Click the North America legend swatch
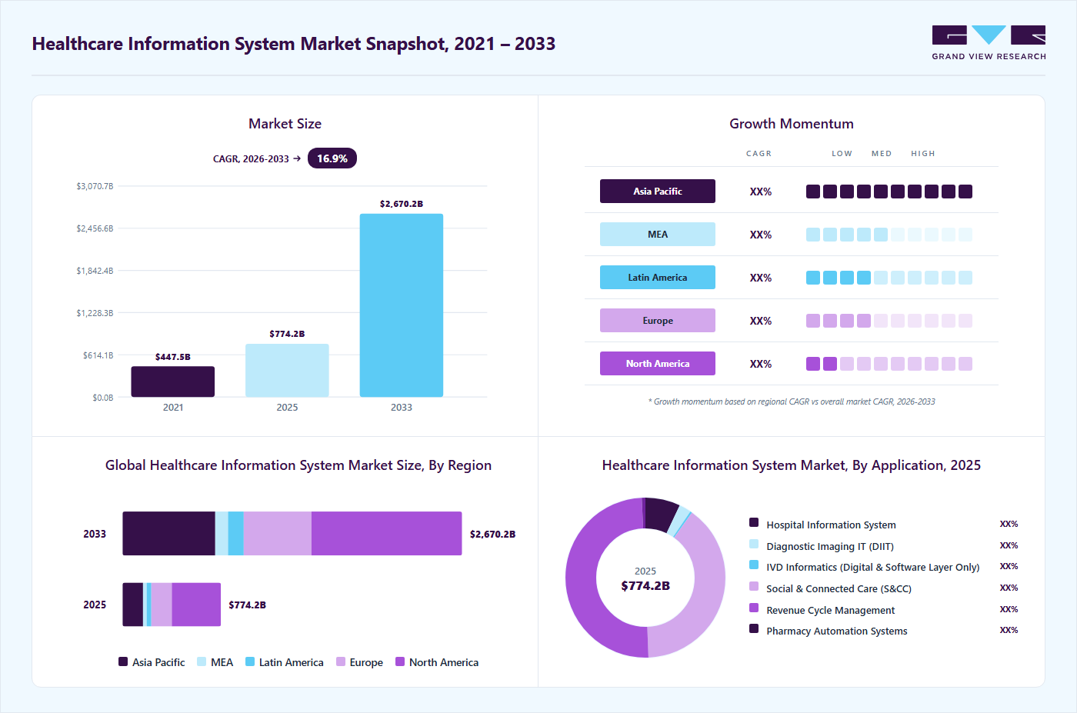 click(400, 661)
